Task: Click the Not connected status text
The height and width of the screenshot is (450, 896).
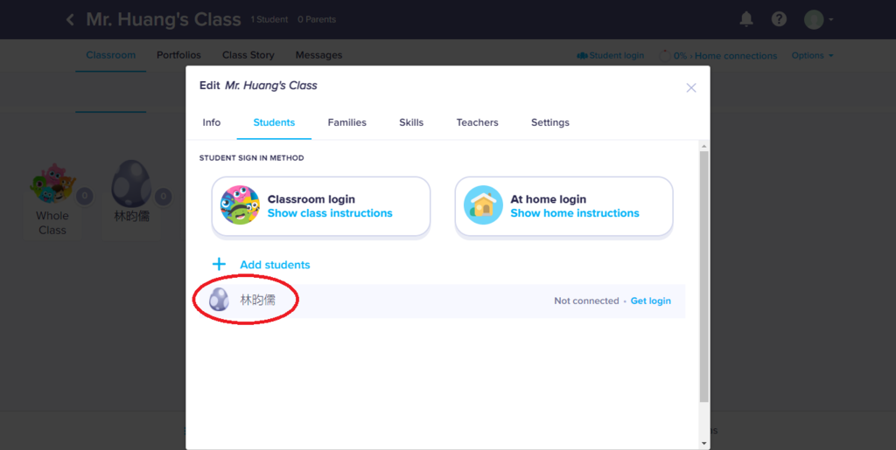Action: (586, 301)
